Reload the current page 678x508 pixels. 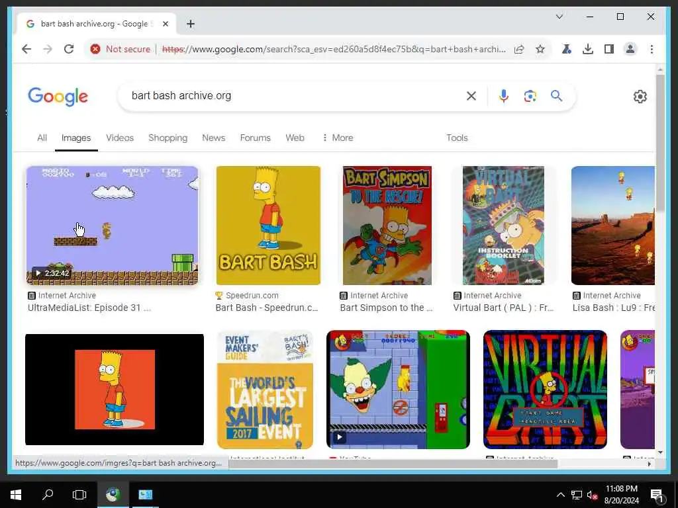(69, 49)
